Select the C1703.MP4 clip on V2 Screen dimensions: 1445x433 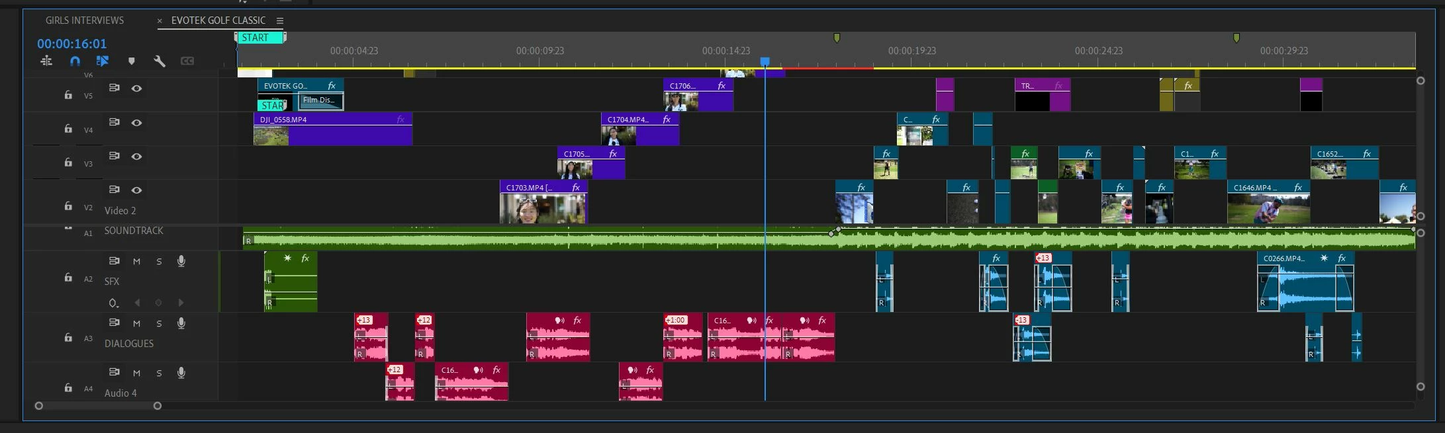coord(543,202)
